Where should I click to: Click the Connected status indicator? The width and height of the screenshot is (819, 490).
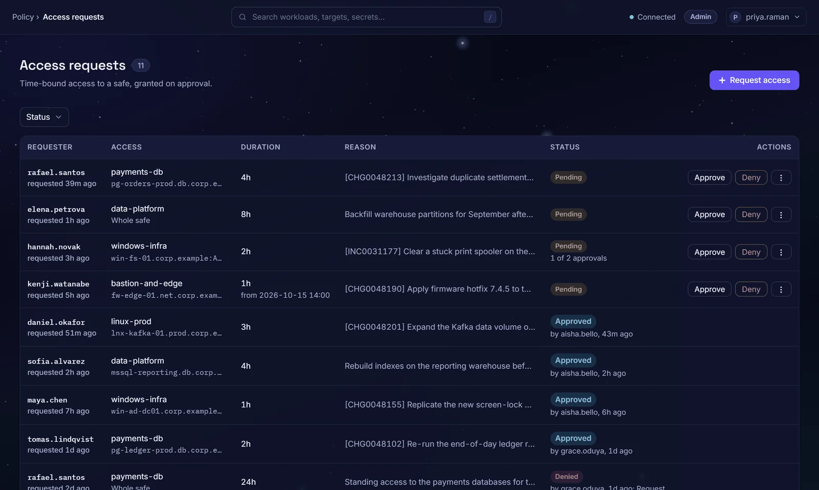coord(652,17)
